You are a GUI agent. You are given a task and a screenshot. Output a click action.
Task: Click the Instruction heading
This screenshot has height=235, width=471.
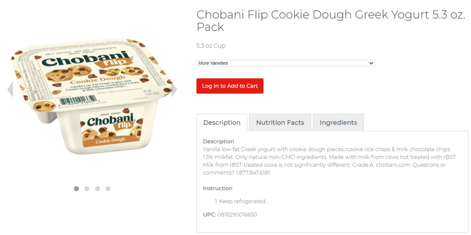(x=218, y=188)
